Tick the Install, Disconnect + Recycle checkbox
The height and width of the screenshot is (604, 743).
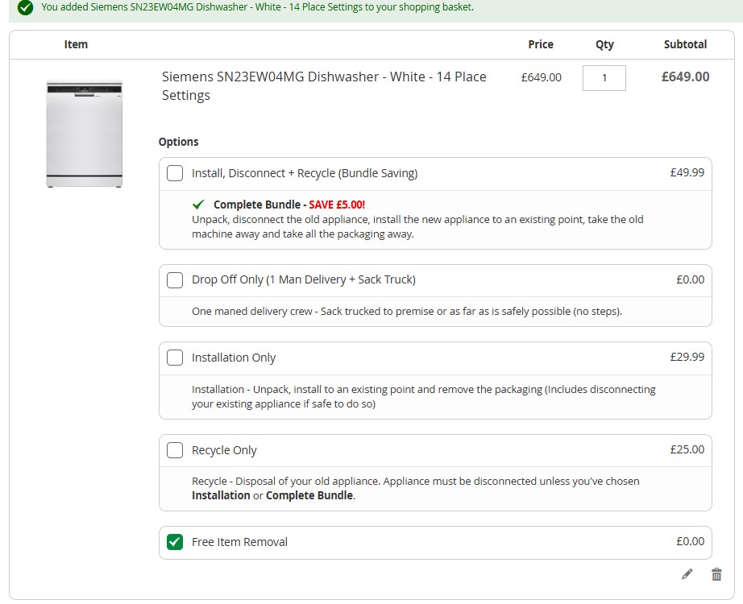175,173
